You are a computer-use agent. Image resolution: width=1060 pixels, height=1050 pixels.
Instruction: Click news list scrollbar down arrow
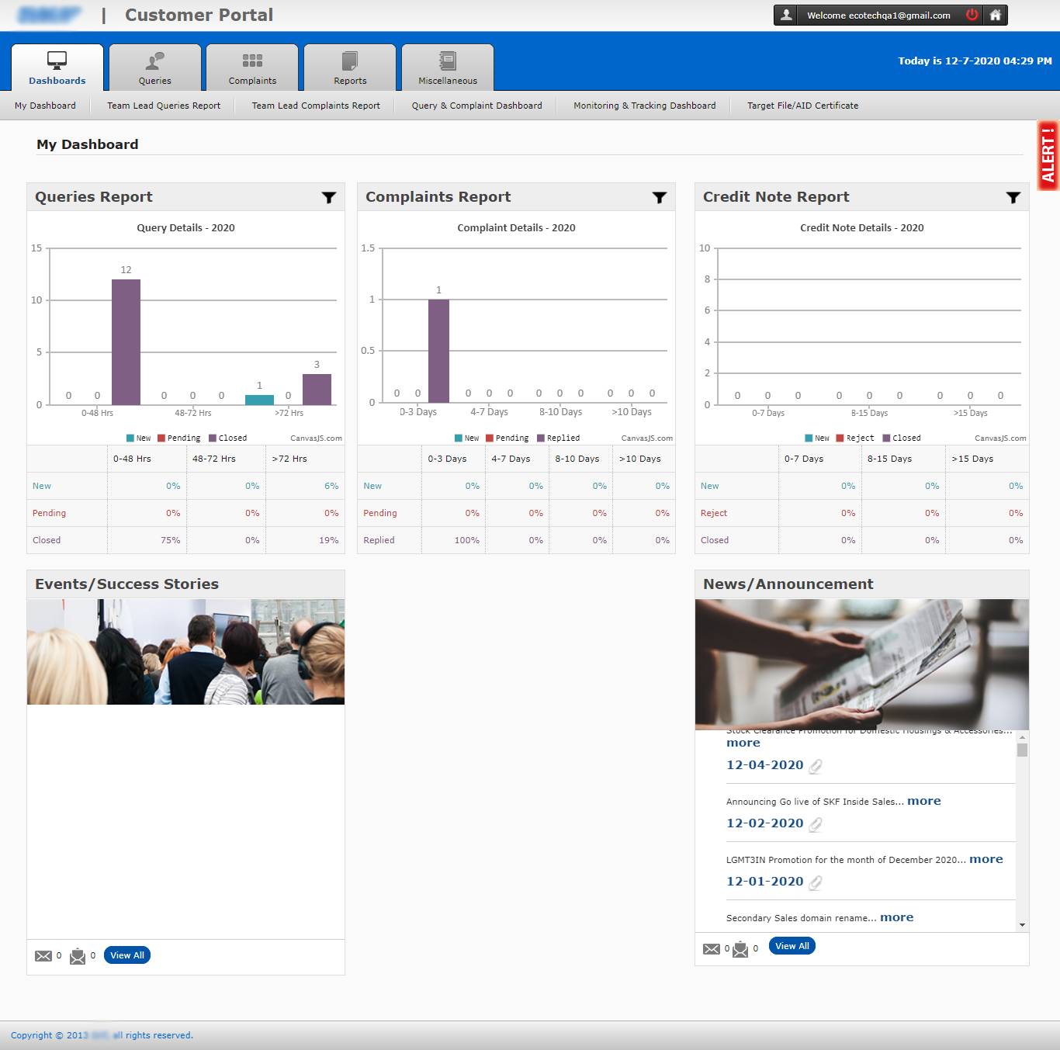click(x=1022, y=925)
